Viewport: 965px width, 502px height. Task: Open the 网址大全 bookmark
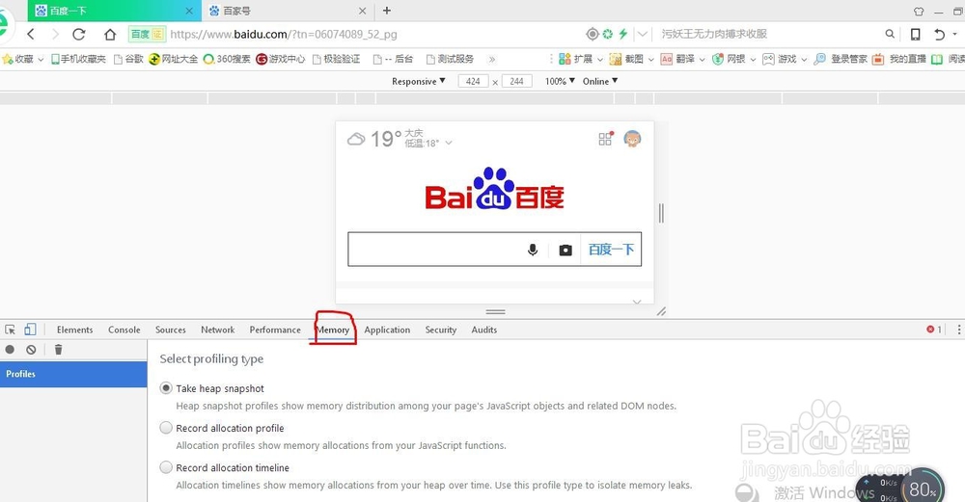coord(174,59)
